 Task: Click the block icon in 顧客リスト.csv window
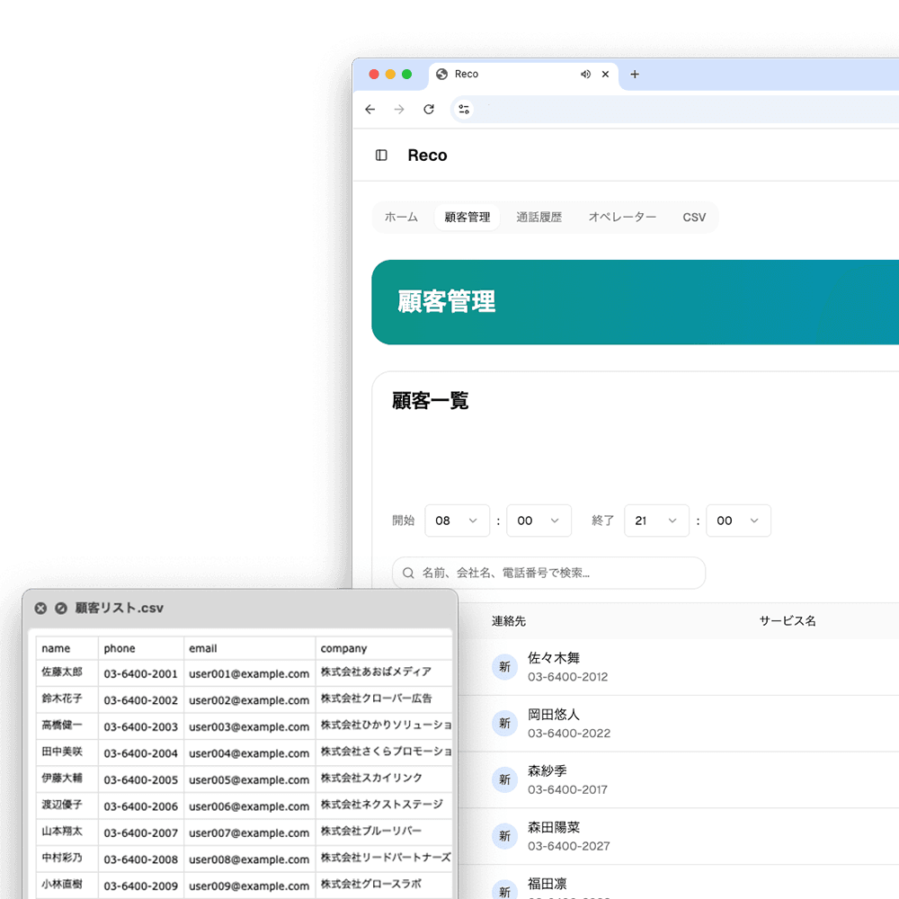tap(60, 608)
